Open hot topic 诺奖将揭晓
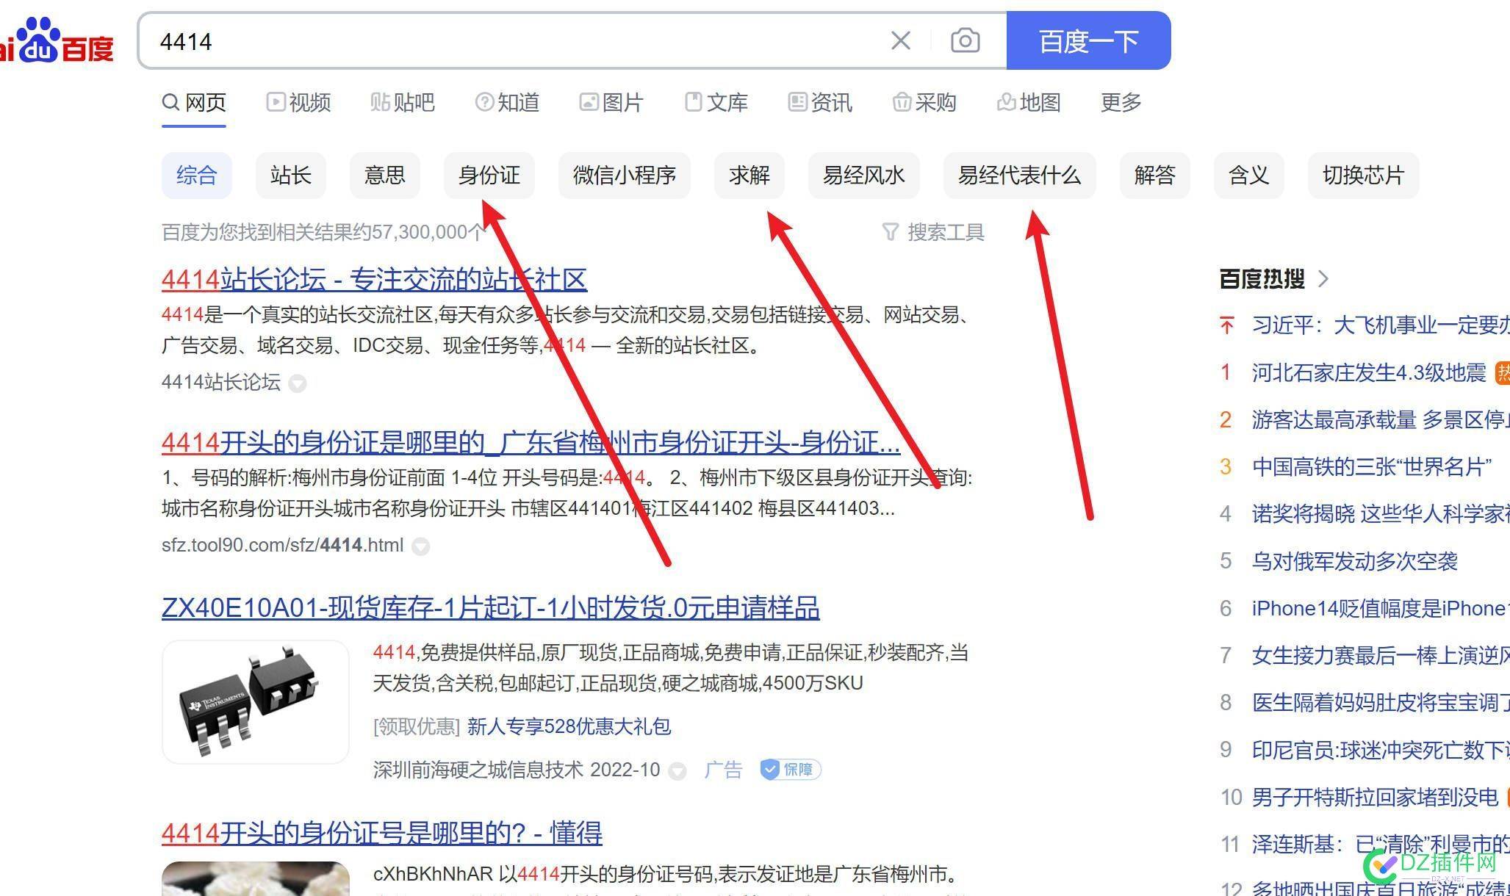The image size is (1510, 896). point(1381,514)
